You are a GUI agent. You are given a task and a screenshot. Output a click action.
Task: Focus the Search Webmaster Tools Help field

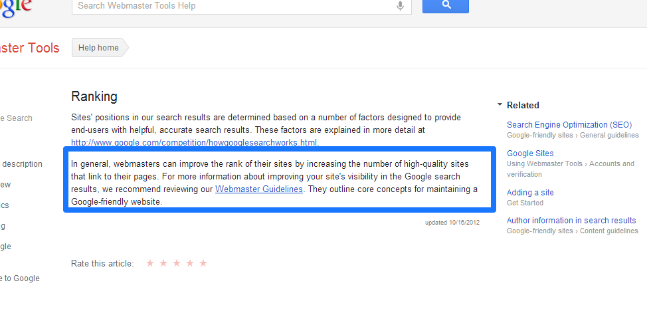[x=232, y=6]
